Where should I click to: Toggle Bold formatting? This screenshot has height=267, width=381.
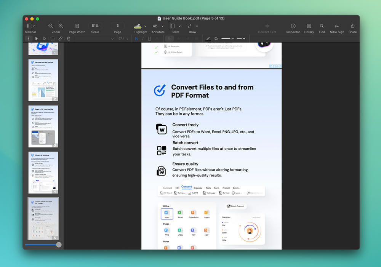[x=136, y=38]
